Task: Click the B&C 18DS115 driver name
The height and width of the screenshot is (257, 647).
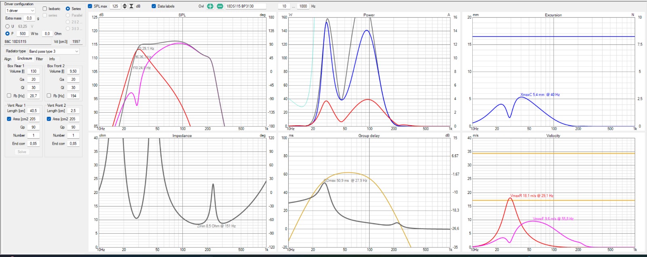Action: [x=15, y=42]
